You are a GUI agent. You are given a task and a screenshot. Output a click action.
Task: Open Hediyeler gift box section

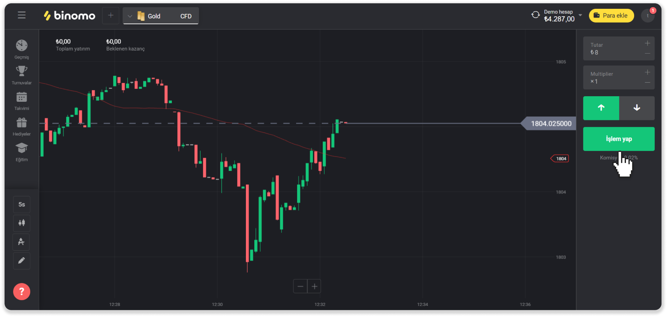21,126
